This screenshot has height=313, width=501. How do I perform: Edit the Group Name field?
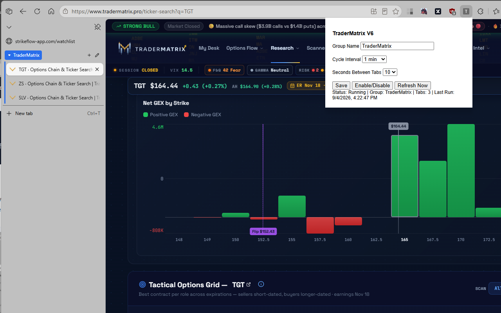(397, 46)
